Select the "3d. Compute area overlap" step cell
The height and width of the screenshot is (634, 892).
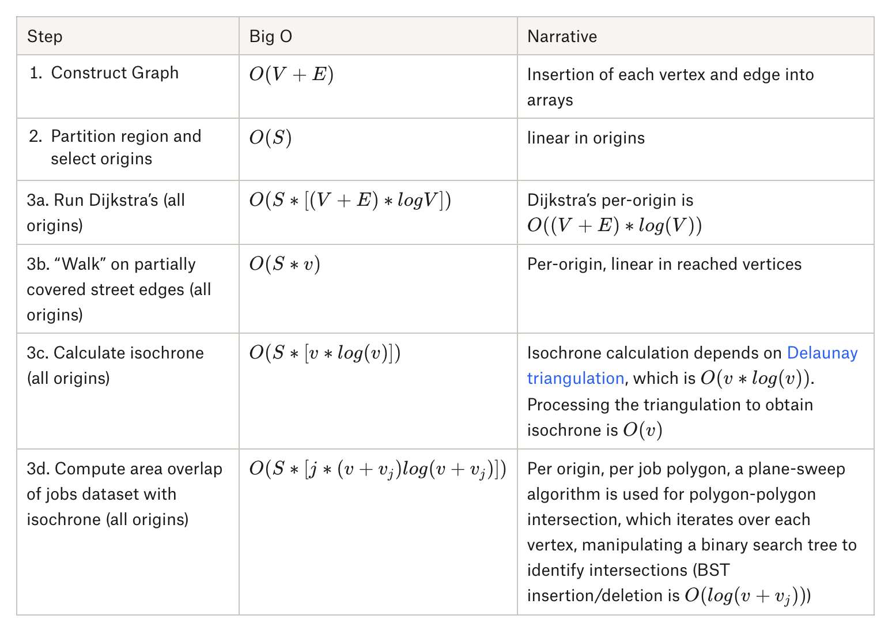pyautogui.click(x=124, y=494)
